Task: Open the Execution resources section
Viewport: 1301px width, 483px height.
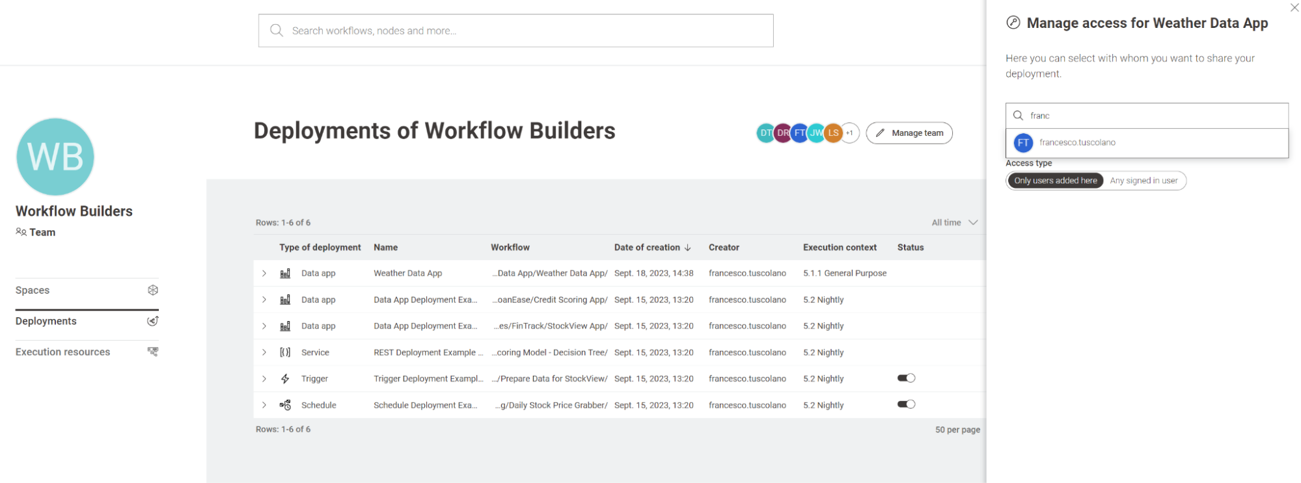Action: pyautogui.click(x=63, y=352)
